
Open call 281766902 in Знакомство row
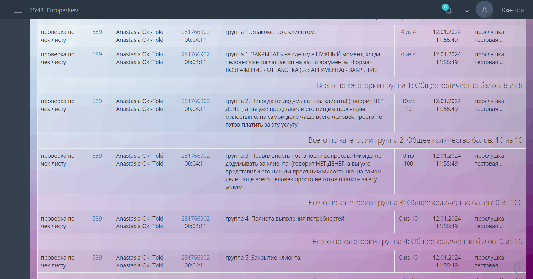point(195,32)
